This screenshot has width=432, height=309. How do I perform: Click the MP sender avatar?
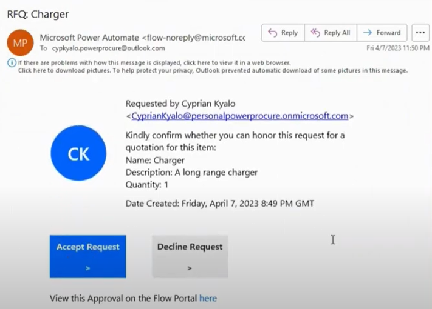[x=20, y=42]
